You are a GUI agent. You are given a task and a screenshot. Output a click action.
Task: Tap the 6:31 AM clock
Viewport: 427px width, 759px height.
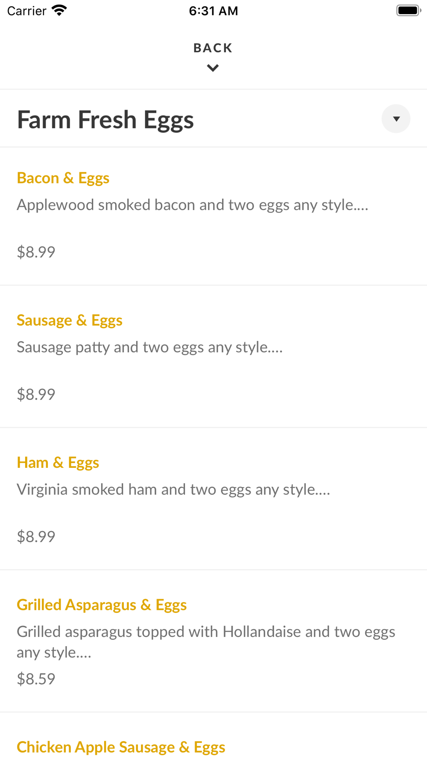click(213, 11)
